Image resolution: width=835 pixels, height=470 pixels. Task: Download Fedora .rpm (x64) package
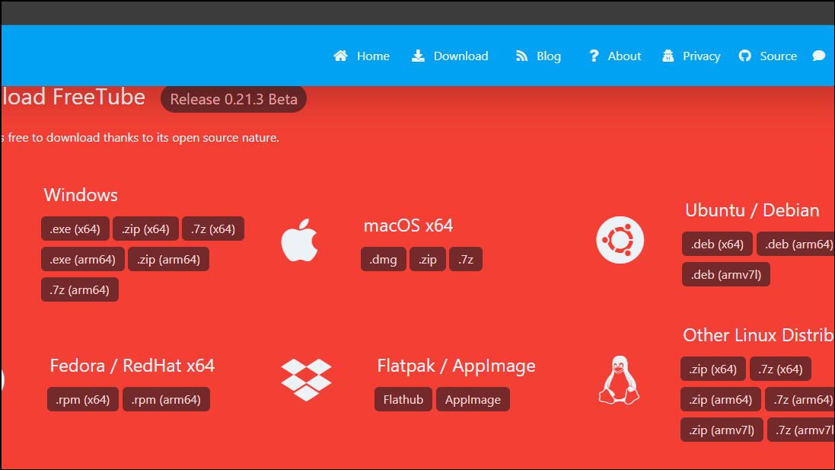(82, 399)
